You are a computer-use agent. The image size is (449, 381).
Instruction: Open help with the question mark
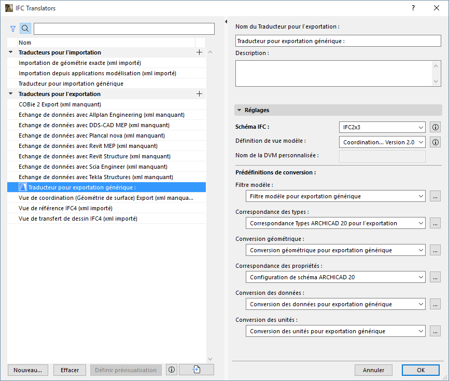coord(413,8)
